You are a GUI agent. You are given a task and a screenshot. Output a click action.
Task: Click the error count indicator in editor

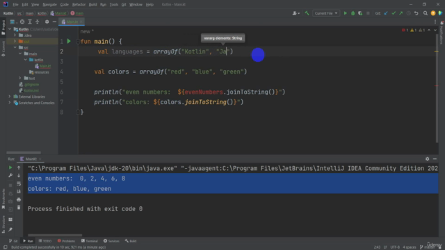(x=405, y=30)
